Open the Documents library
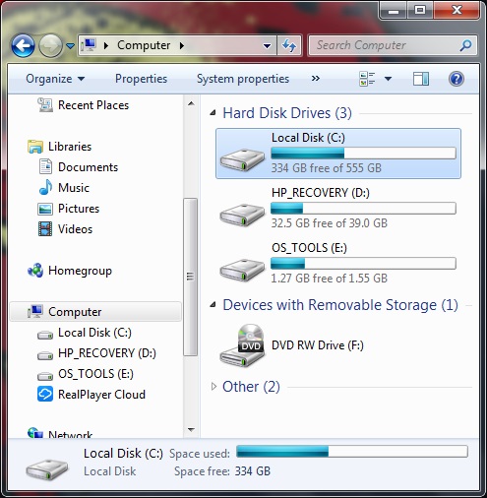Viewport: 487px width, 498px height. pyautogui.click(x=88, y=167)
